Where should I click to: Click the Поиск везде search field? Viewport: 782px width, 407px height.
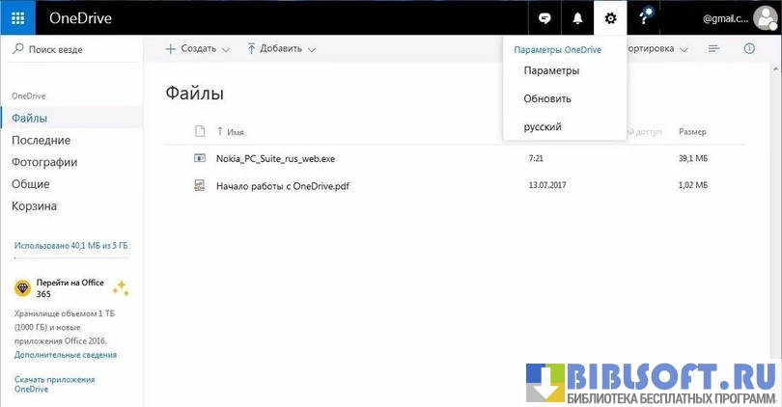click(x=71, y=48)
